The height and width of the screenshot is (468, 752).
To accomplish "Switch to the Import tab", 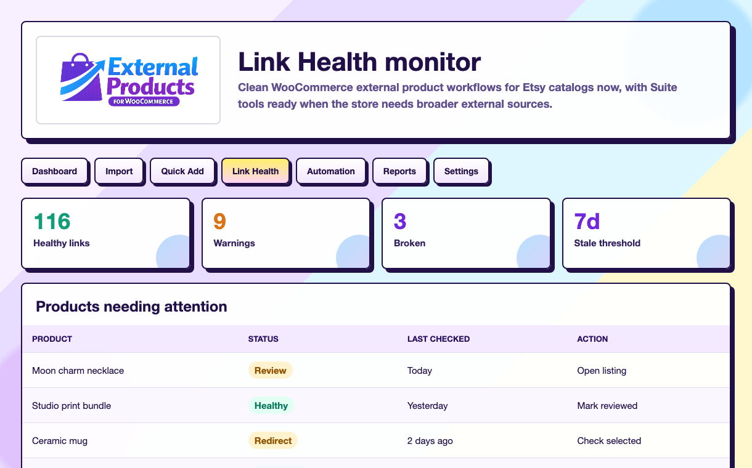I will [x=119, y=171].
